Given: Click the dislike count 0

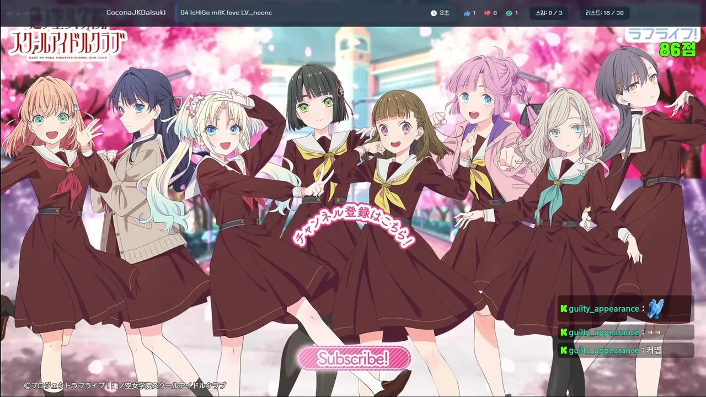Looking at the screenshot, I should (x=495, y=13).
